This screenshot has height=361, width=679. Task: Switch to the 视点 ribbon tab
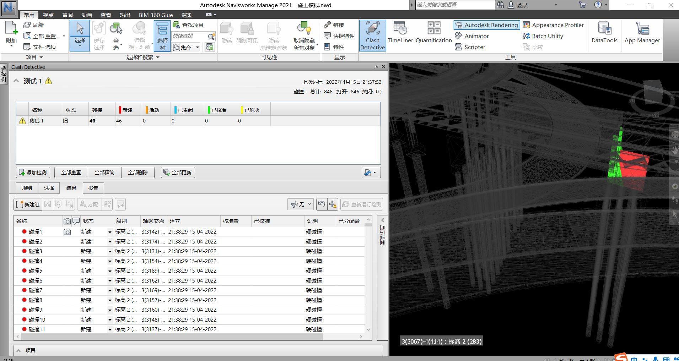pyautogui.click(x=48, y=15)
